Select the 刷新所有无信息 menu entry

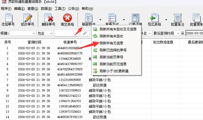click(x=111, y=43)
